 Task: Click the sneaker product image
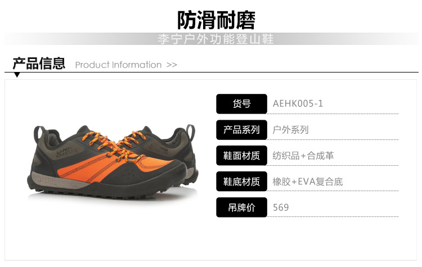coord(113,161)
